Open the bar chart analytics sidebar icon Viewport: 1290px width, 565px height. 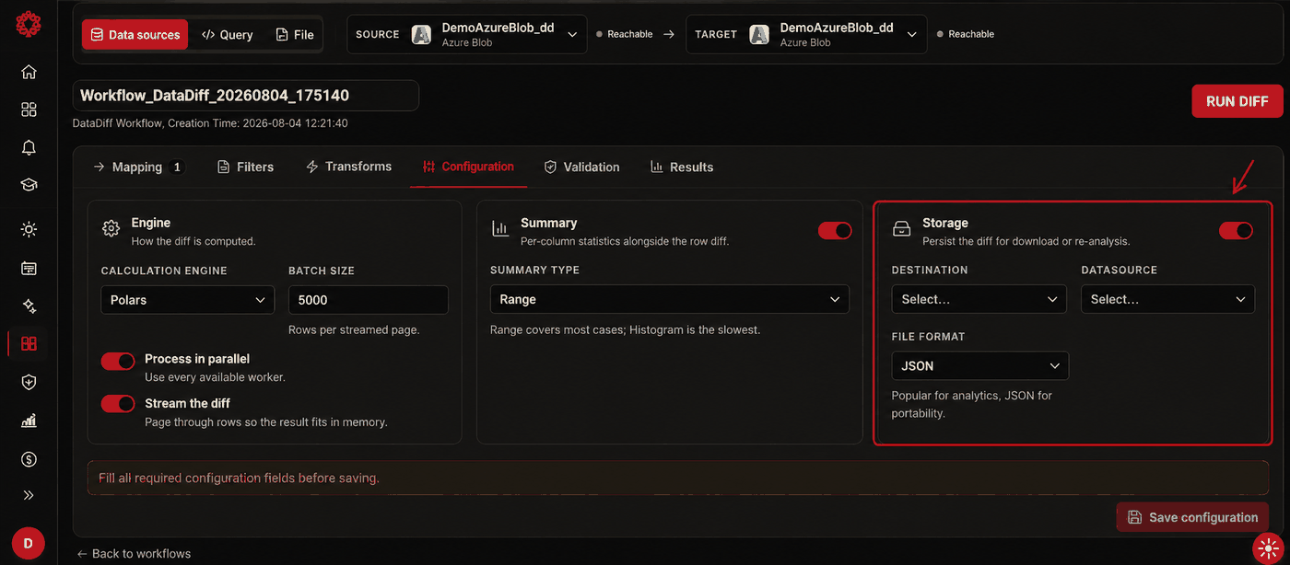[x=29, y=420]
